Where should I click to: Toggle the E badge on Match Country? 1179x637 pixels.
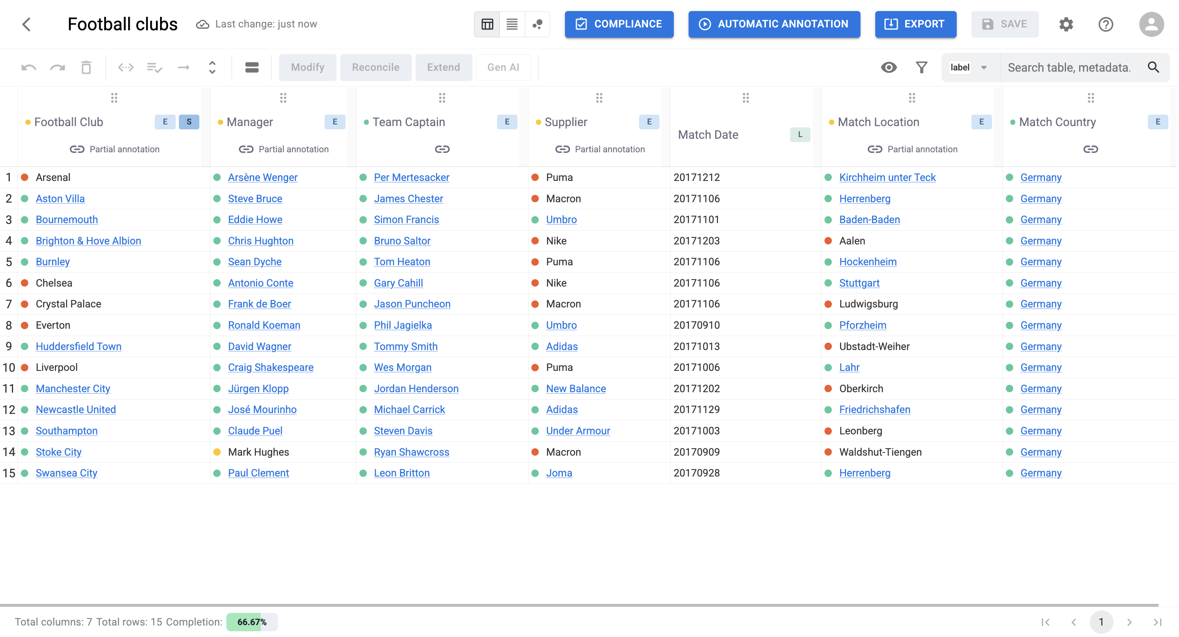[x=1158, y=122]
